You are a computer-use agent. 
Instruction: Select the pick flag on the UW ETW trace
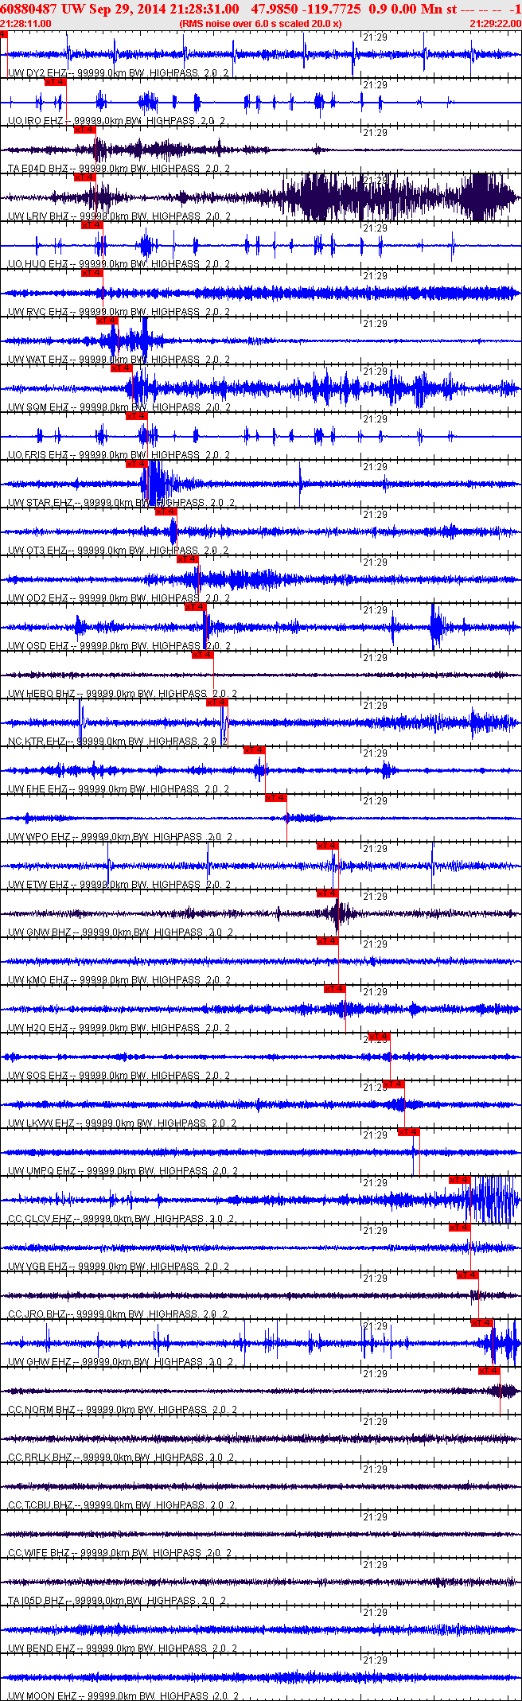pos(327,845)
